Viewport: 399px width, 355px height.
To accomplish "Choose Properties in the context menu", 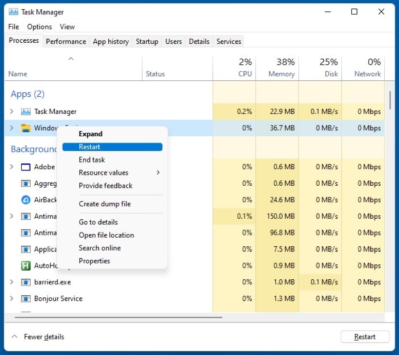I will click(x=112, y=261).
